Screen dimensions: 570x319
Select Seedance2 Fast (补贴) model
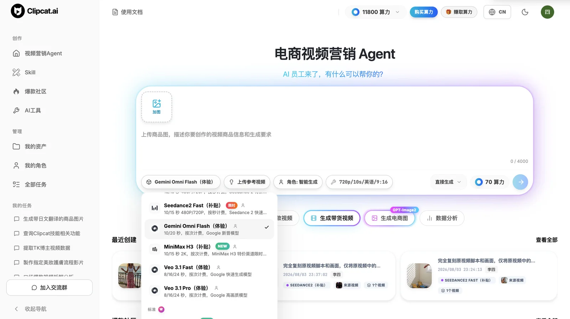pos(209,209)
